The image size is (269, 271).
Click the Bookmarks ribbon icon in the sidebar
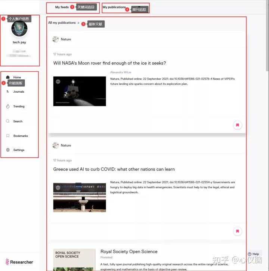[x=8, y=135]
